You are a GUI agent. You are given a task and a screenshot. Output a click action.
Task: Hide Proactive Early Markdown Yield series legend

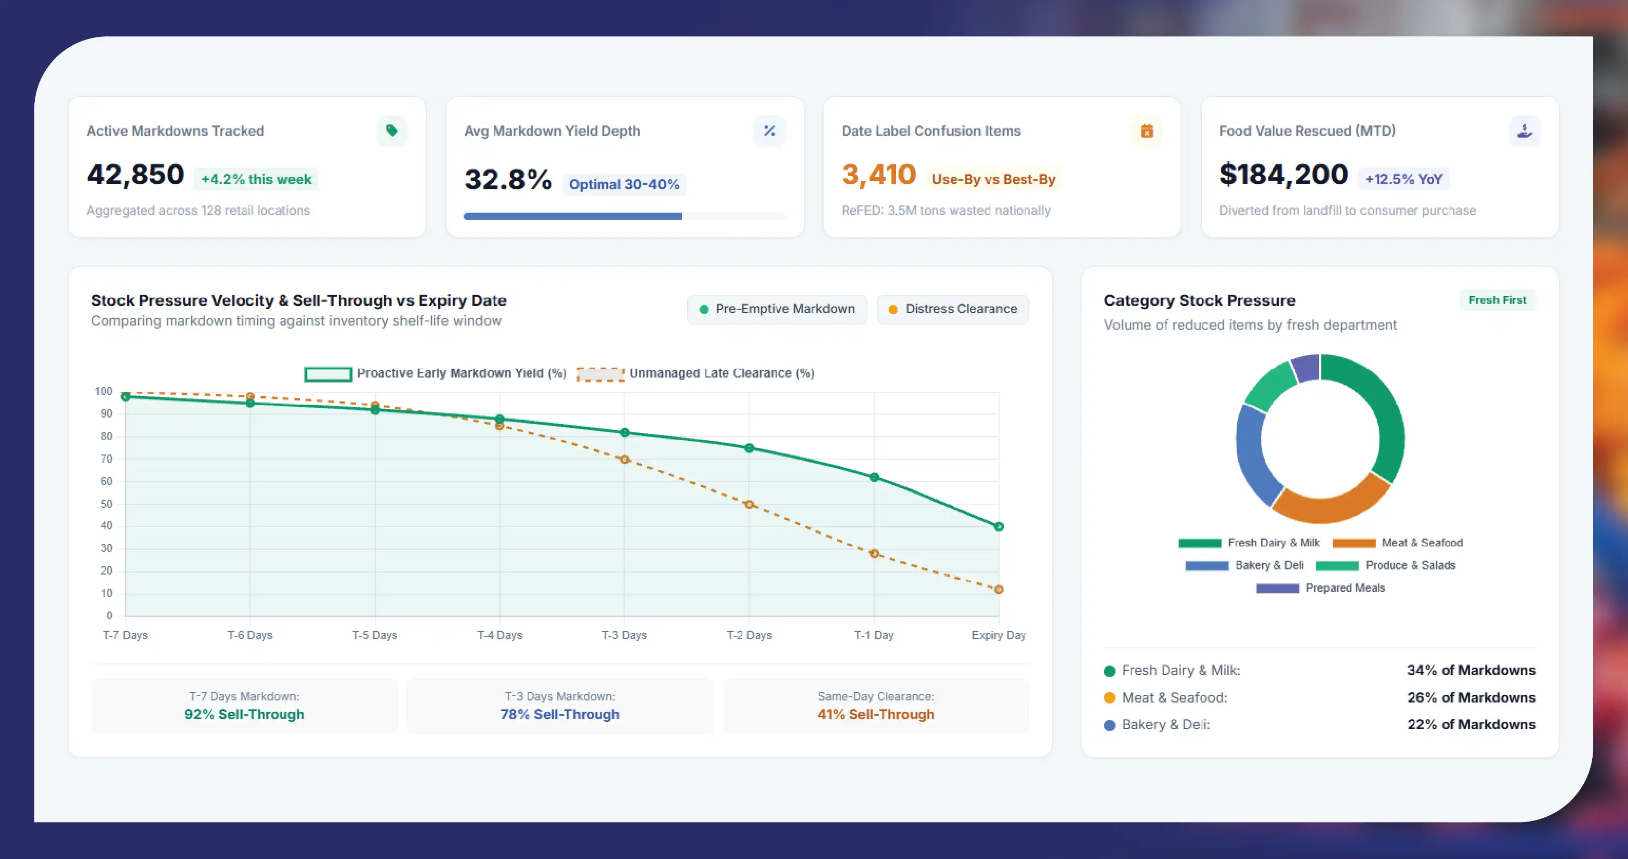pyautogui.click(x=436, y=373)
